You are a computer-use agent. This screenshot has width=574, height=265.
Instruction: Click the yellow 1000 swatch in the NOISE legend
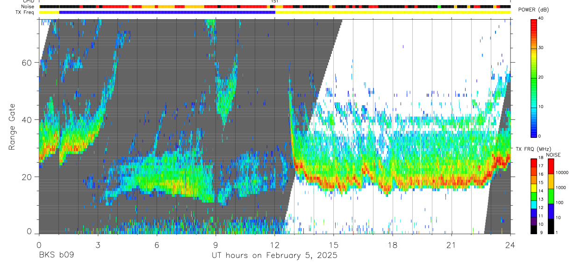coord(550,181)
